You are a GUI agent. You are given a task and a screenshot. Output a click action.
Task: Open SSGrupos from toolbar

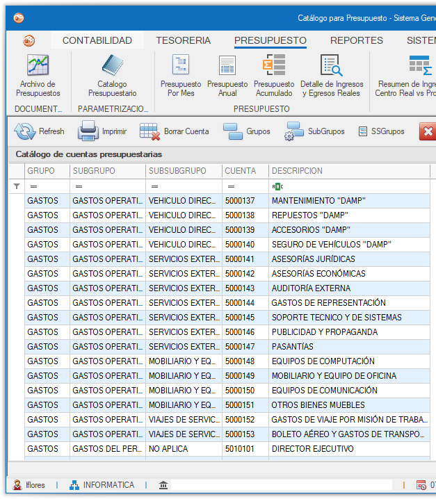coord(381,131)
